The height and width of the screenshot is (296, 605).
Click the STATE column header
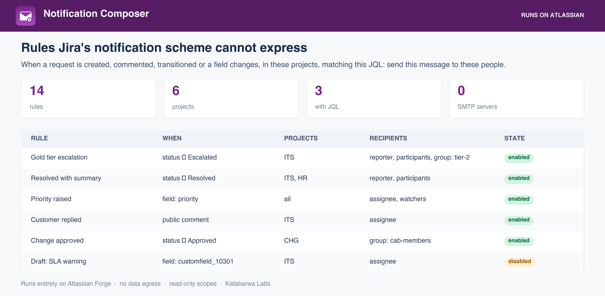515,138
